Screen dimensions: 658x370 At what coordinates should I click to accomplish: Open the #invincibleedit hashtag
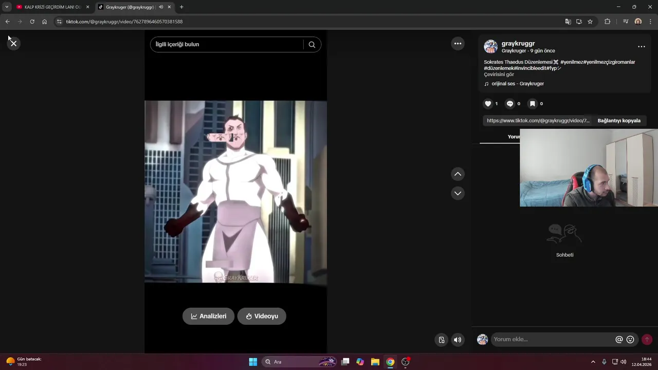coord(530,68)
